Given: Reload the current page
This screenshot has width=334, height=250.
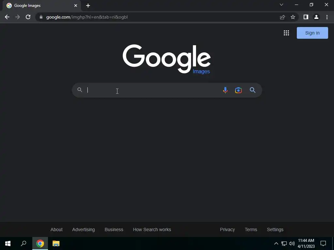Looking at the screenshot, I should click(x=28, y=17).
